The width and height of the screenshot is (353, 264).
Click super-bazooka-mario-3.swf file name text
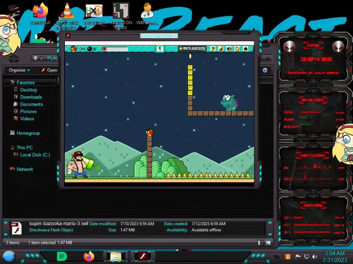[x=59, y=223]
